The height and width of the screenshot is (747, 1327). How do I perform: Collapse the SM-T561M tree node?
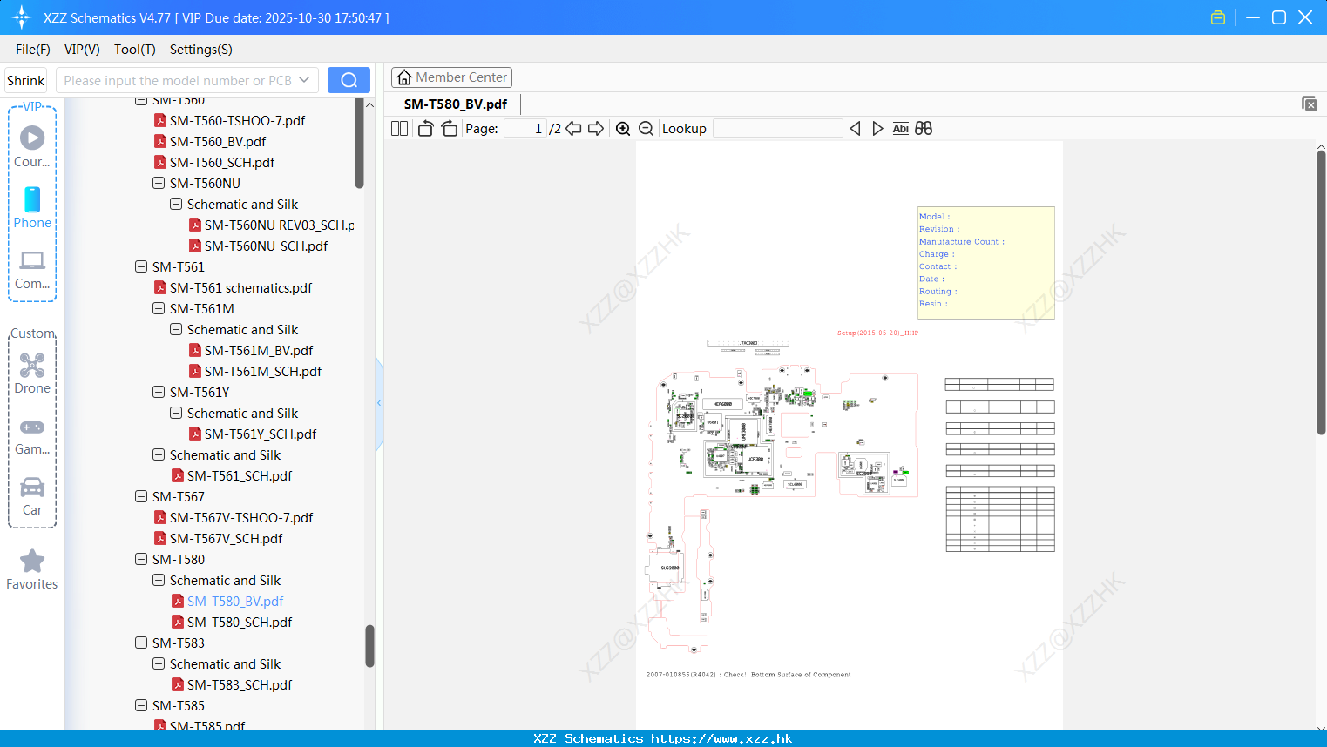click(x=159, y=308)
